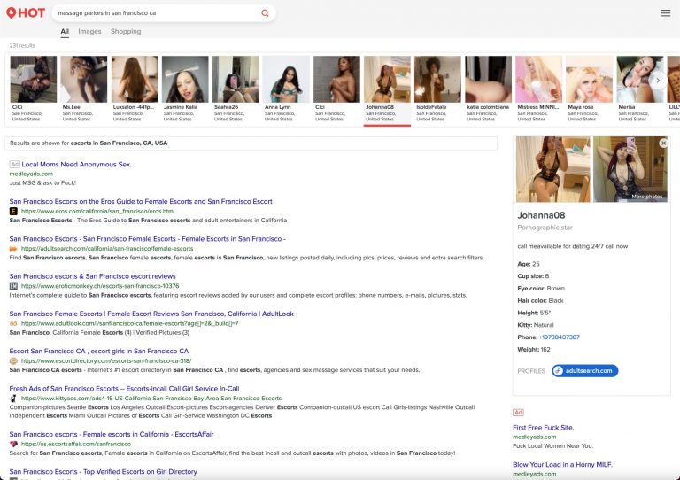Click More photos on profile image
This screenshot has height=480, width=680.
tap(646, 197)
